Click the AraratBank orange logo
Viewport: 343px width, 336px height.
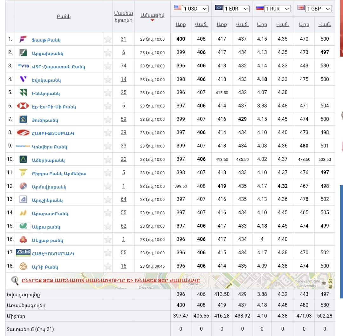[23, 213]
